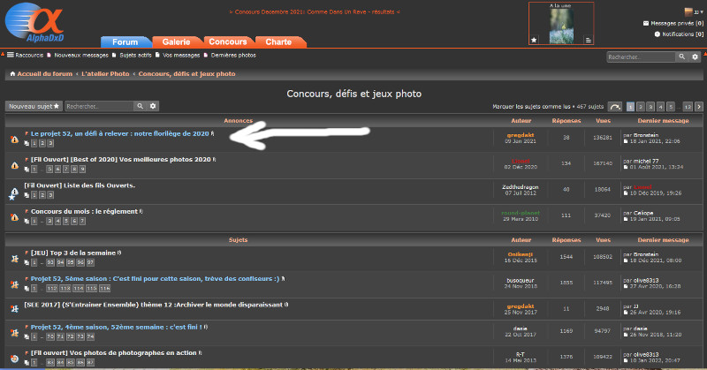Click the menu icon on the featured photo
Viewport: 707px width, 370px height.
click(x=588, y=40)
